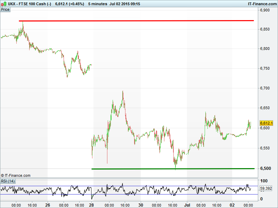The width and height of the screenshot is (278, 208).
Task: Select the Price panel label
Action: pyautogui.click(x=6, y=9)
